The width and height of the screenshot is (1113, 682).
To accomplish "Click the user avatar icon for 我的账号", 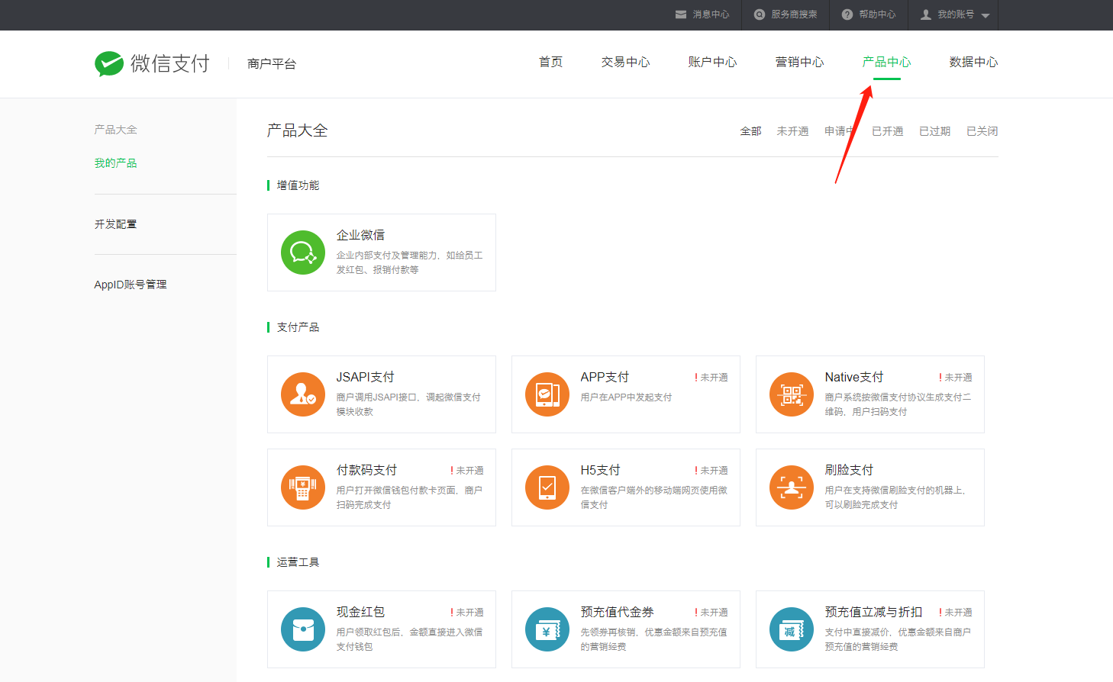I will pos(926,14).
